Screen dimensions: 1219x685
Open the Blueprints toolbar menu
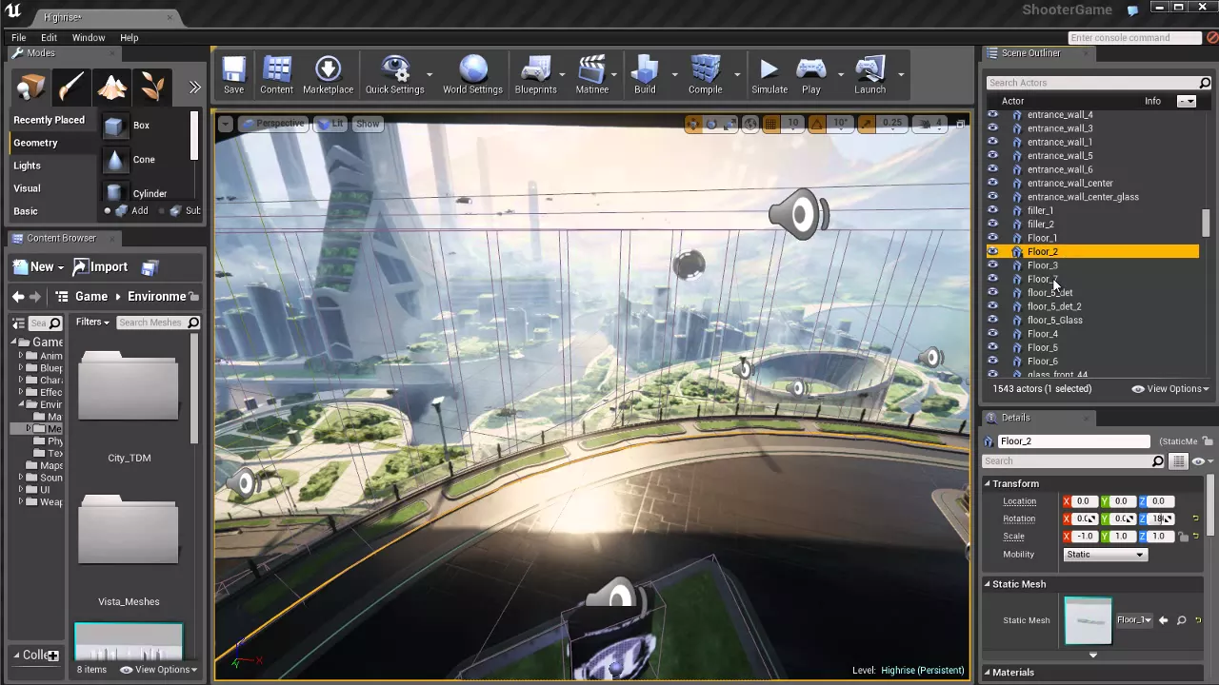[535, 74]
